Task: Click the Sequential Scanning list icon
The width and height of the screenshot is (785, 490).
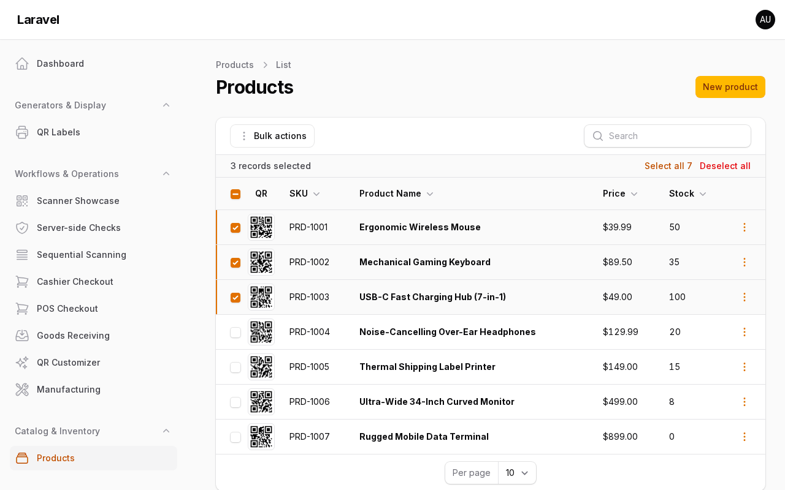Action: (x=22, y=255)
